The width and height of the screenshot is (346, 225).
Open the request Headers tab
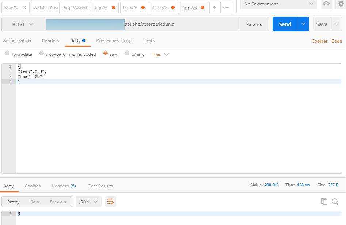(x=50, y=40)
